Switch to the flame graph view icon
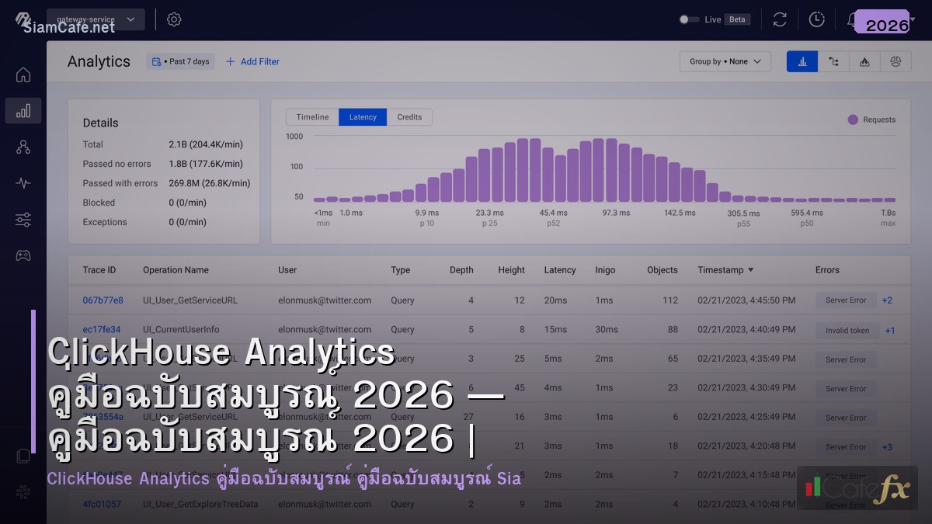This screenshot has height=524, width=932. (x=864, y=61)
